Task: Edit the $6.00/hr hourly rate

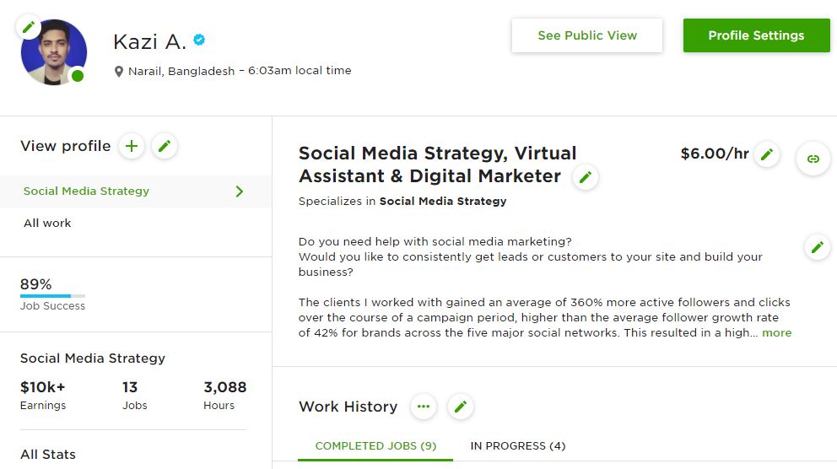Action: pyautogui.click(x=766, y=154)
